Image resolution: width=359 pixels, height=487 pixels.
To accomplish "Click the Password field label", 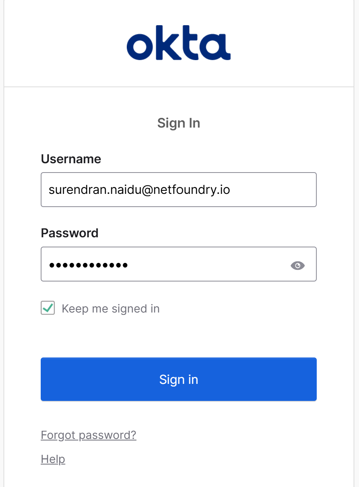I will tap(70, 233).
